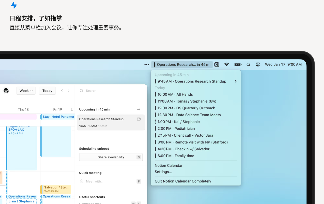Viewport: 324px width, 204px height.
Task: Open the Notion Calendar menu bar icon
Action: point(217,64)
